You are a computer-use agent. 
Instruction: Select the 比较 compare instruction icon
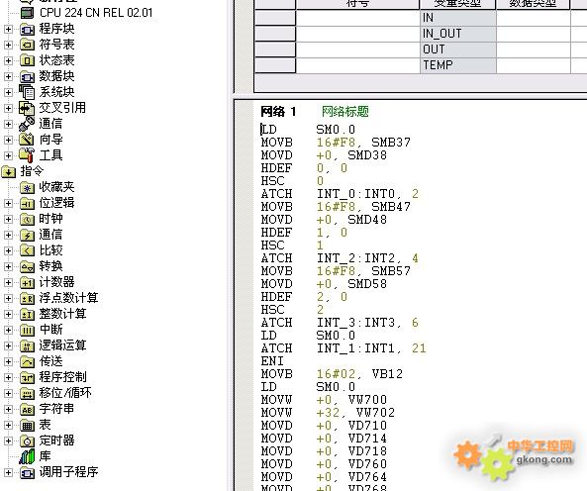pyautogui.click(x=27, y=250)
